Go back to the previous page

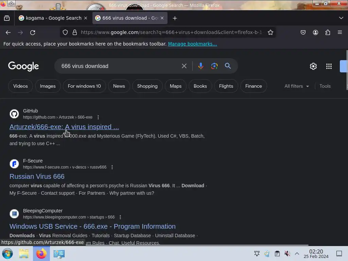[8, 33]
